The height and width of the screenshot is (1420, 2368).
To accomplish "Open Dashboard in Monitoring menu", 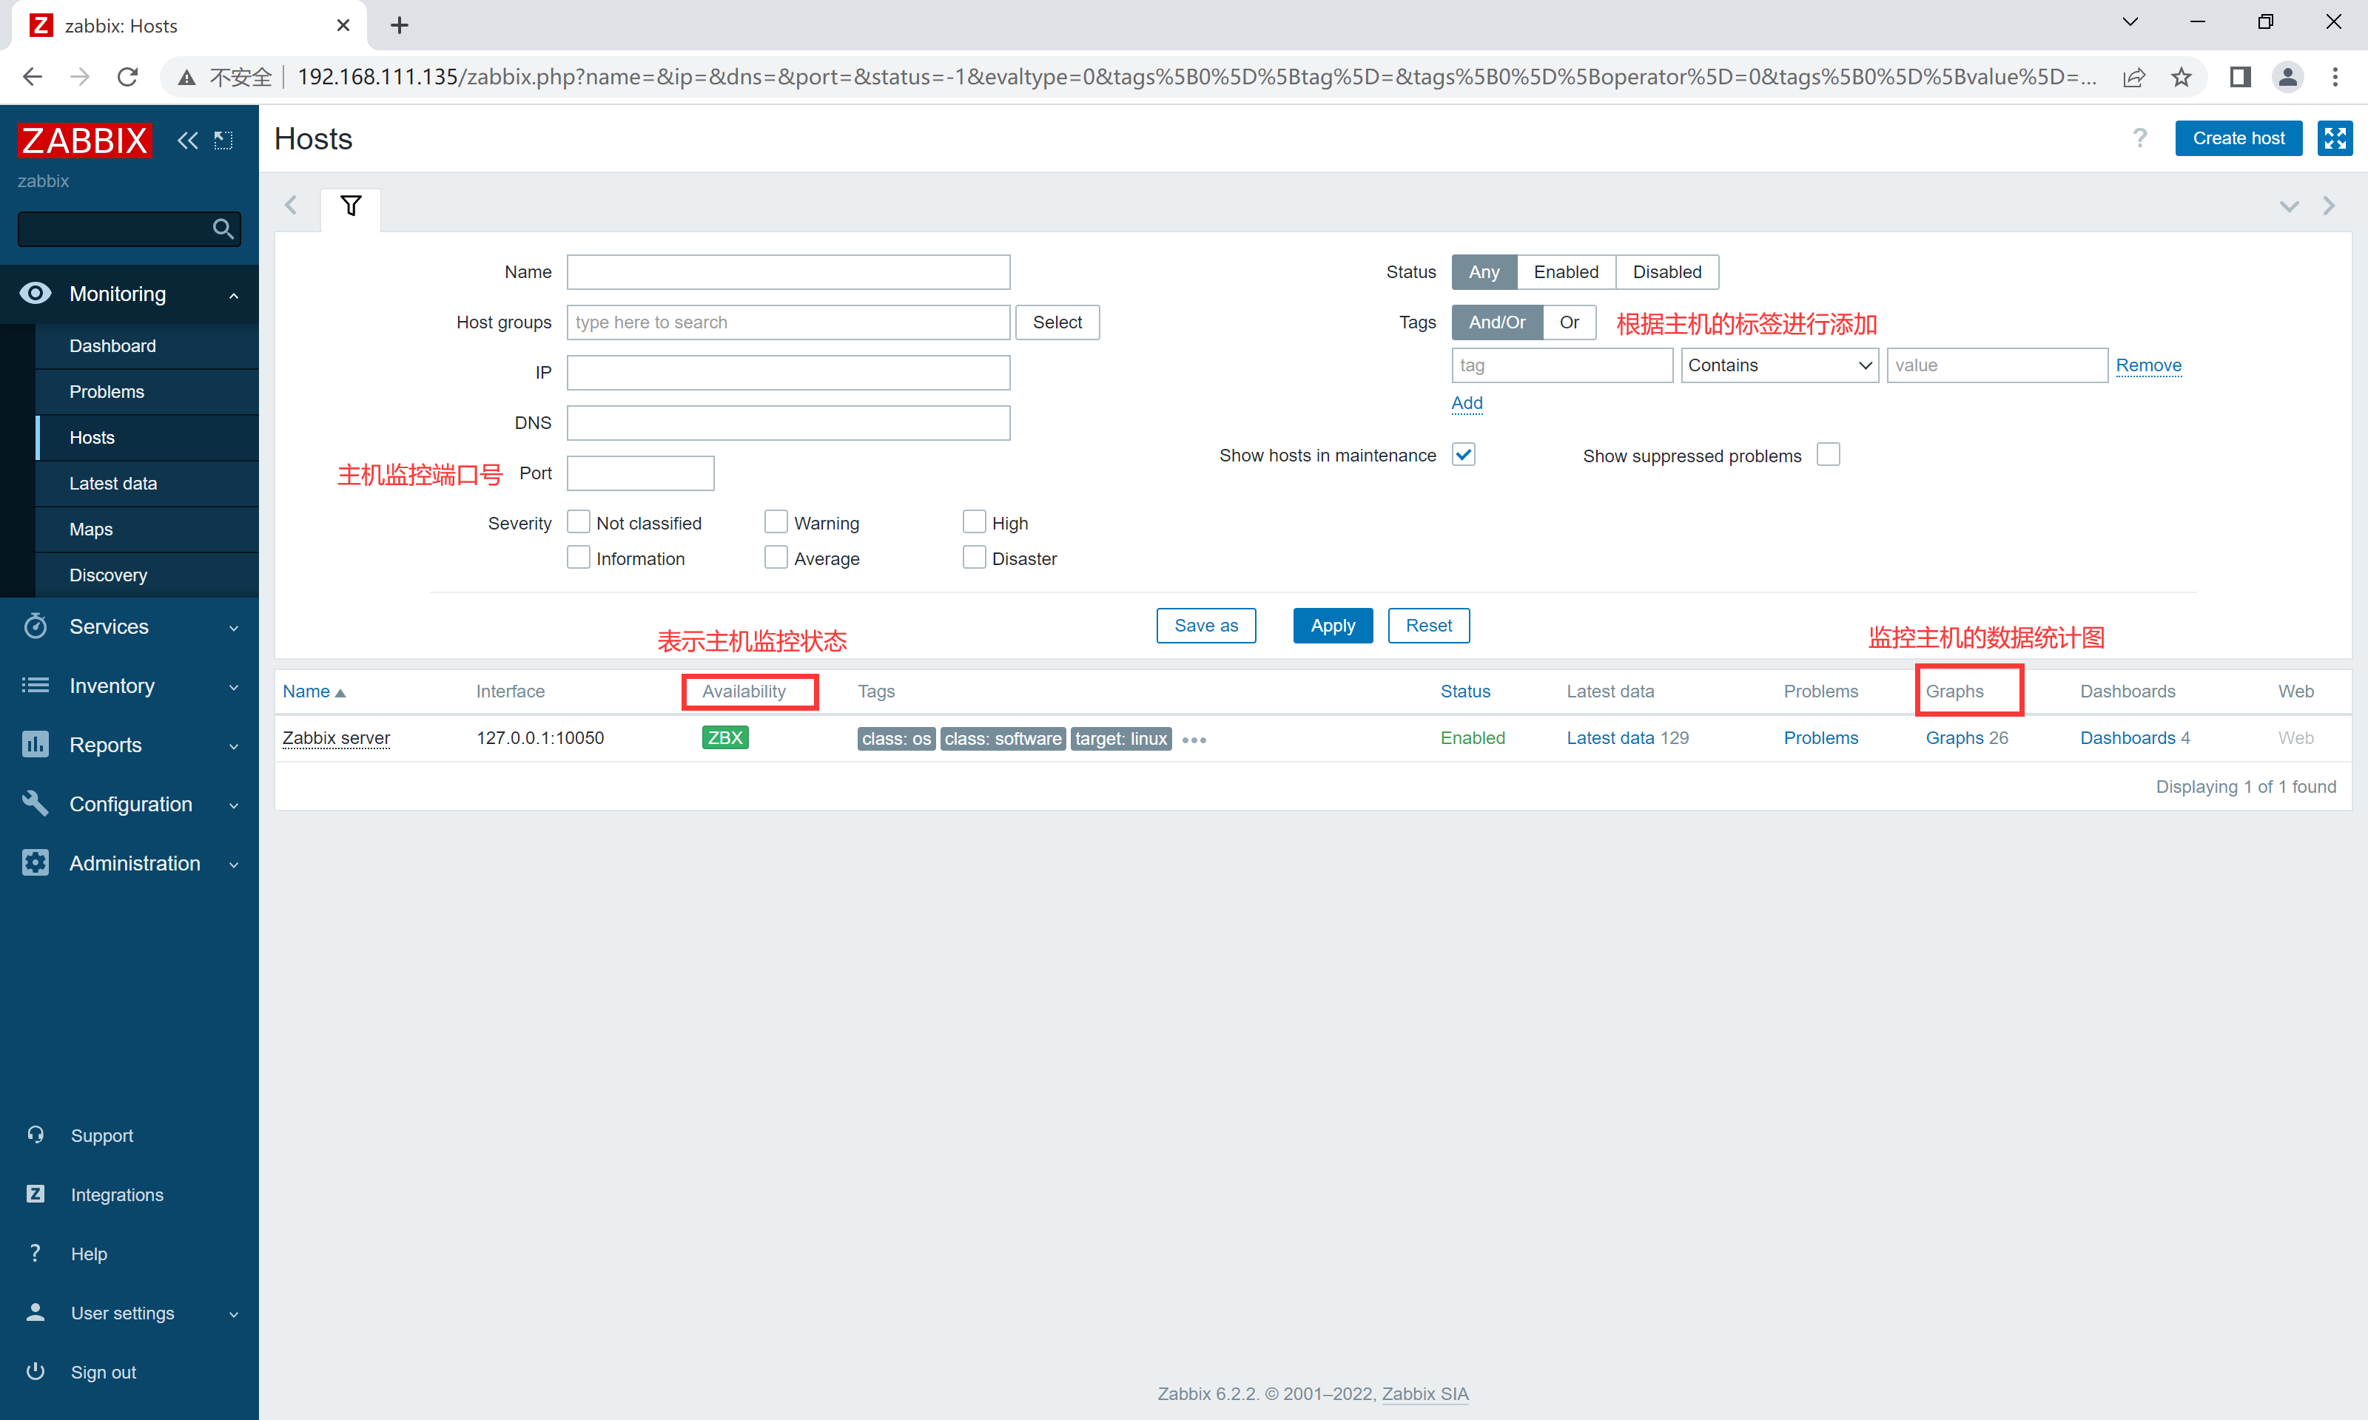I will tap(112, 345).
